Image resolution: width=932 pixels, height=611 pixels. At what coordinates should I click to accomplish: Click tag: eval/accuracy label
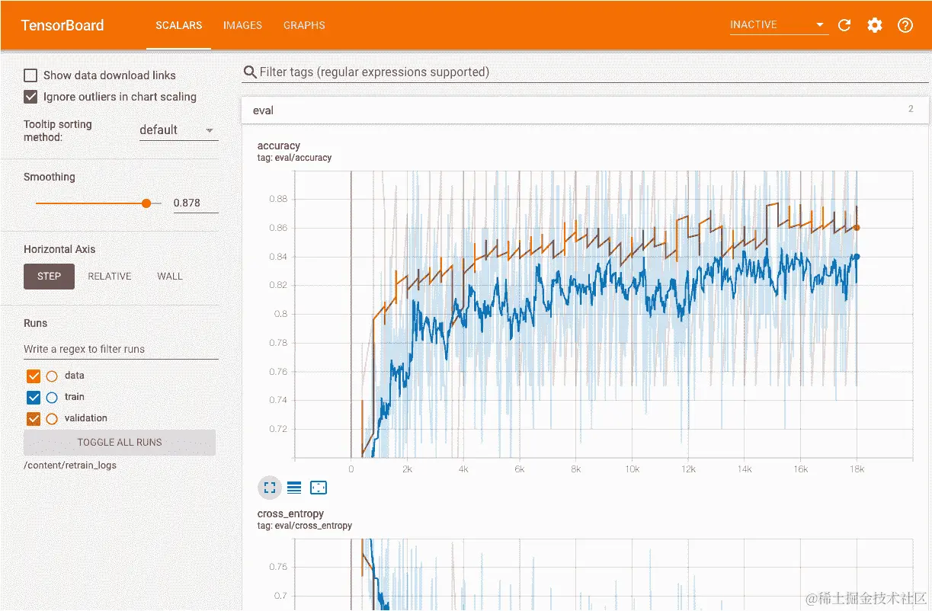(294, 158)
